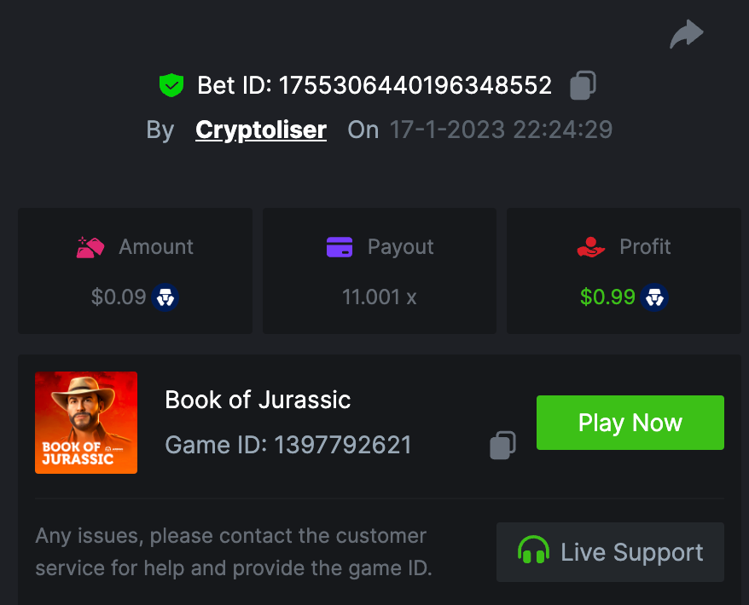
Task: Click the green verified shield icon
Action: (x=171, y=84)
